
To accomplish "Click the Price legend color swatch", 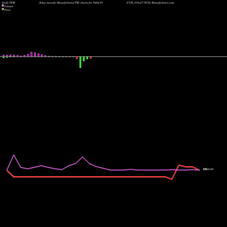I will tap(3, 9).
